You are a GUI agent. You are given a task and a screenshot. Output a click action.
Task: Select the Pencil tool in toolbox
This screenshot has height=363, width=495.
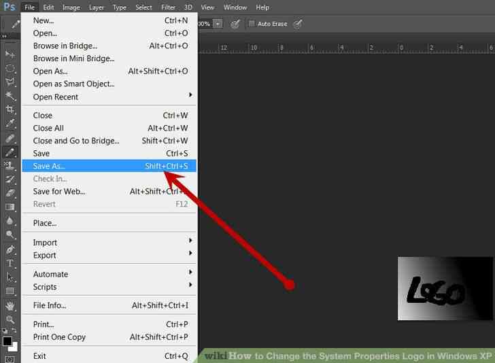pyautogui.click(x=10, y=152)
